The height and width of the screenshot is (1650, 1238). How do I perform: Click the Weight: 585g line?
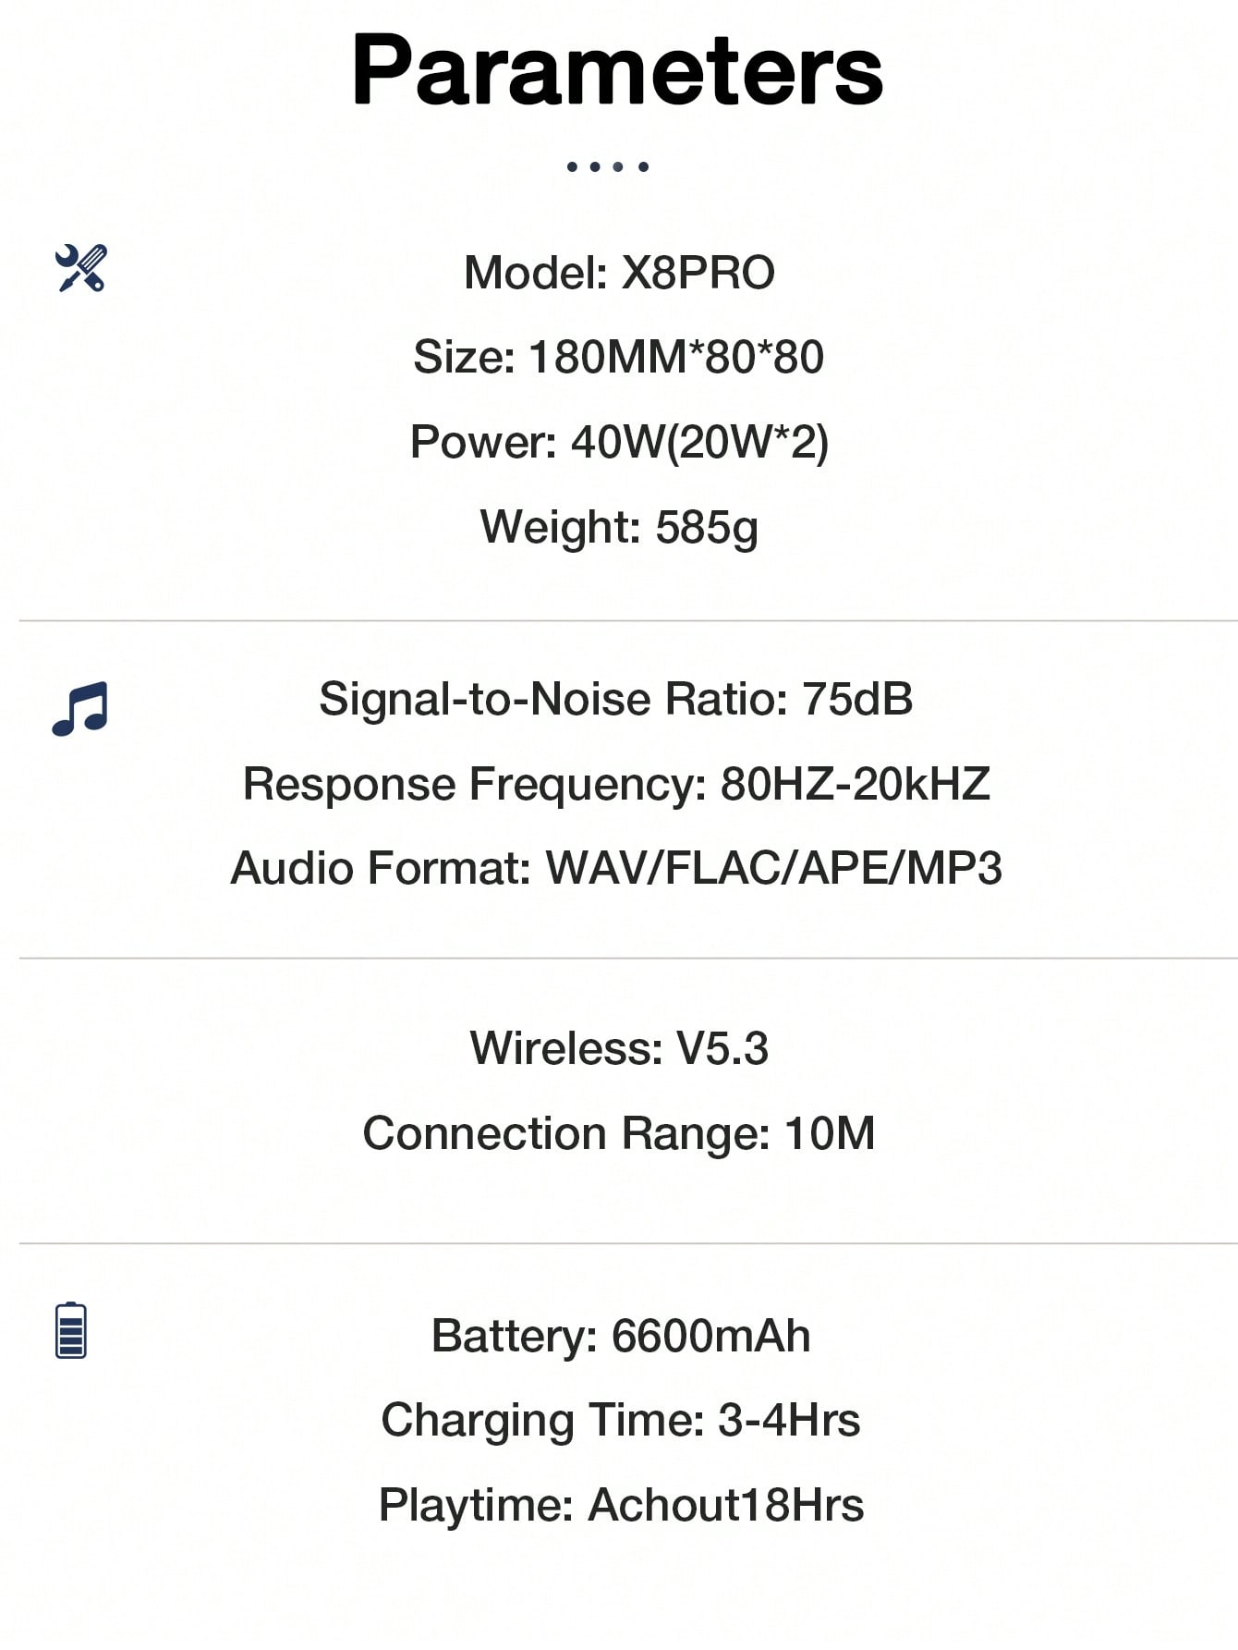(x=619, y=528)
